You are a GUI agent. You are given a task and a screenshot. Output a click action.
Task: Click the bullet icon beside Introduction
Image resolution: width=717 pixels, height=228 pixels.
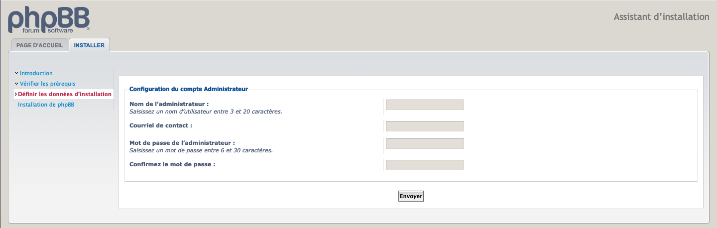pos(16,73)
